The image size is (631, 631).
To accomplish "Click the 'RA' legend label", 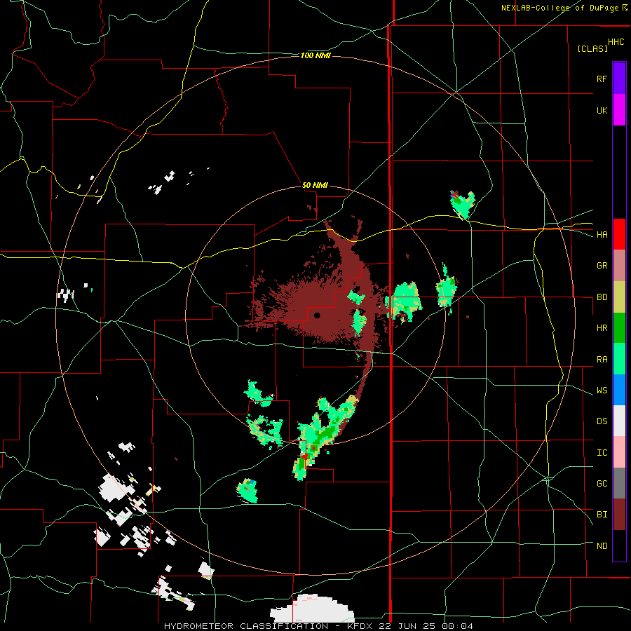I will coord(602,360).
